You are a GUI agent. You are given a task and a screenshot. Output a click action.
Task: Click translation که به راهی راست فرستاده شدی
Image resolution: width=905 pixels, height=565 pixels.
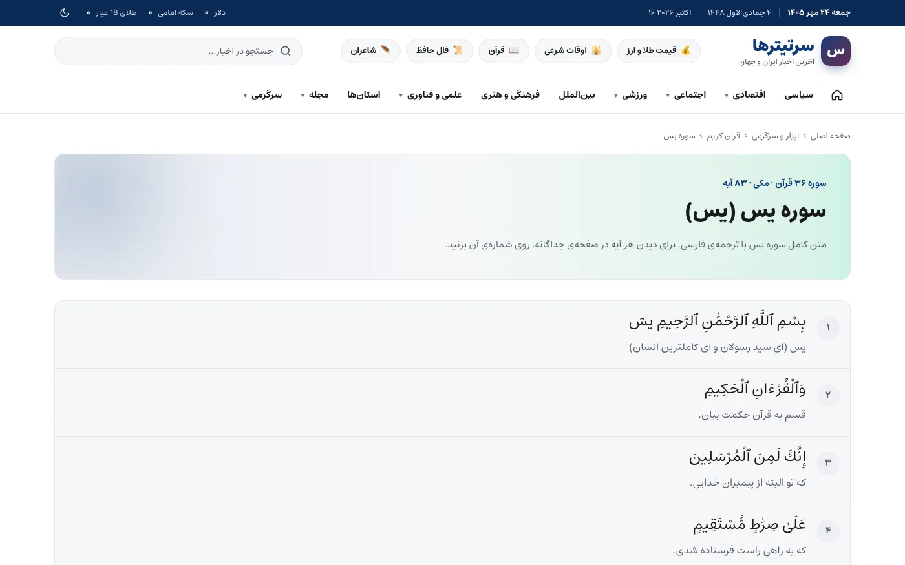tap(740, 550)
